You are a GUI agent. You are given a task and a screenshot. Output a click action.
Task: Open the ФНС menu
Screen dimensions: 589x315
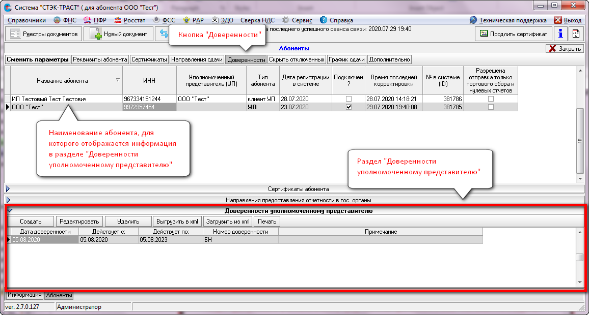coord(65,20)
